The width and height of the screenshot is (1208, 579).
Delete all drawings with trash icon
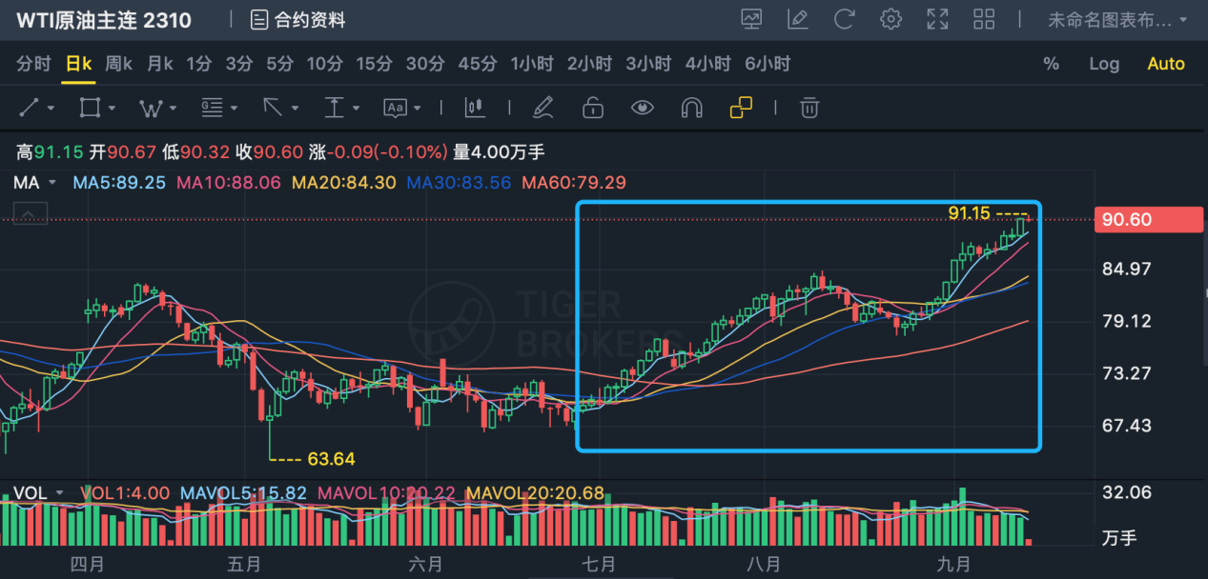click(809, 107)
